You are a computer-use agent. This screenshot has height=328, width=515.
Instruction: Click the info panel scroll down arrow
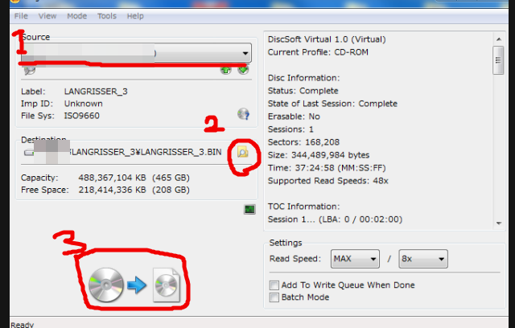click(x=499, y=223)
